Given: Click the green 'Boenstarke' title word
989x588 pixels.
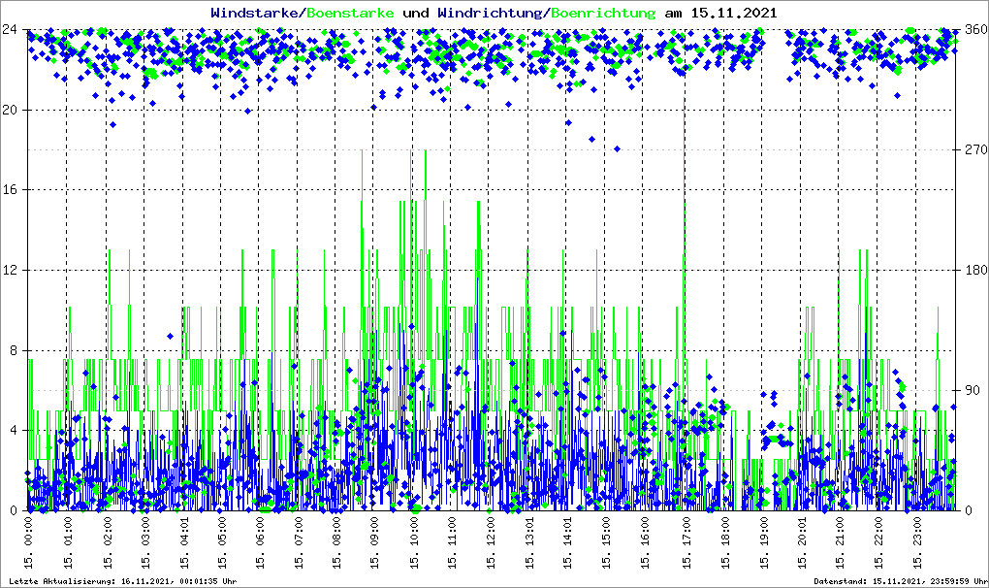Looking at the screenshot, I should point(351,13).
